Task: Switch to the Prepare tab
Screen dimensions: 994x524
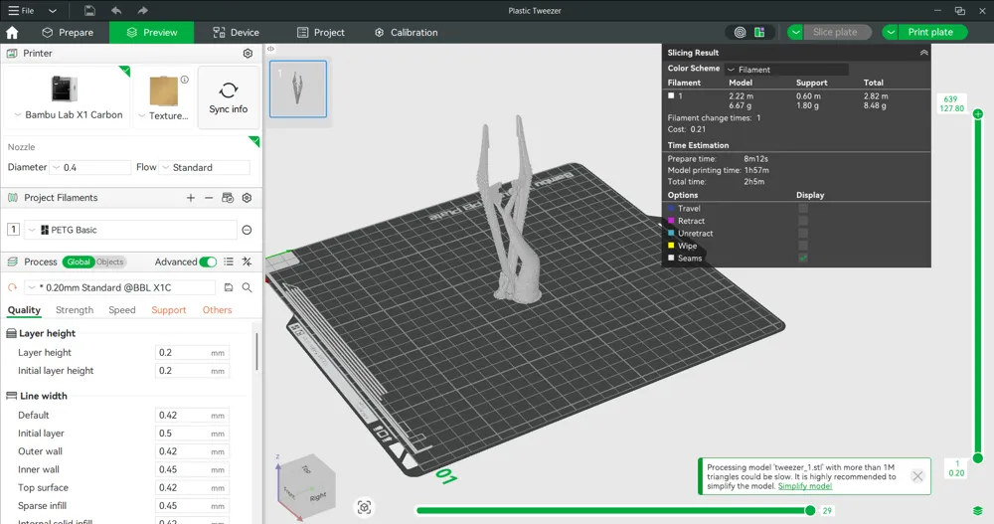Action: click(x=68, y=33)
